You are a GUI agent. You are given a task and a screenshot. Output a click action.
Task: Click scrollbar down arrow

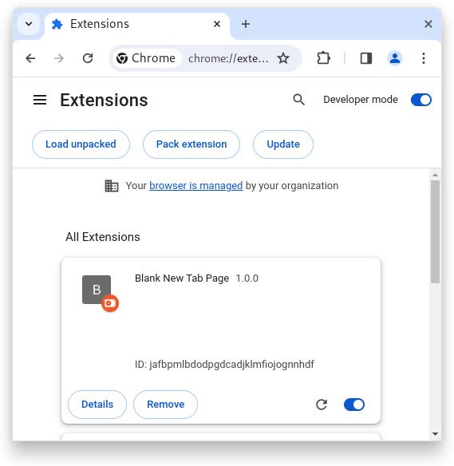[436, 434]
